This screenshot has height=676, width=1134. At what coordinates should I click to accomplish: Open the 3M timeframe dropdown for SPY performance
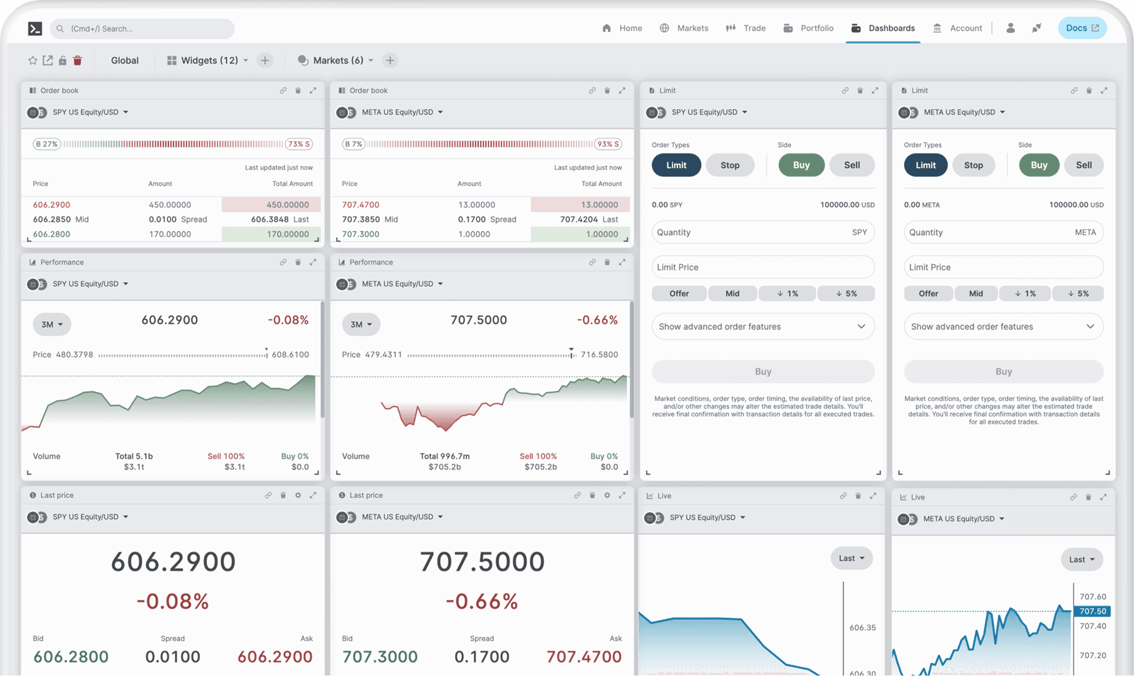click(x=52, y=324)
